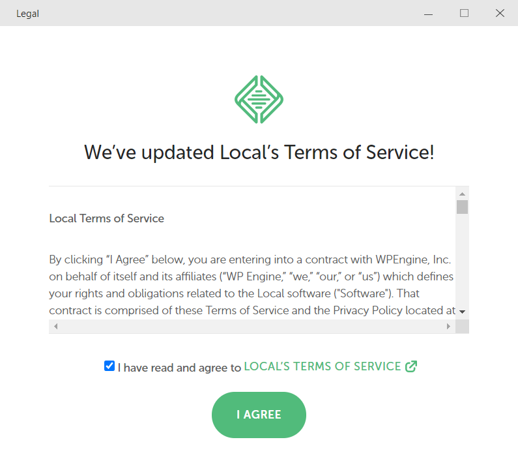518x459 pixels.
Task: Close the Legal window
Action: click(x=500, y=13)
